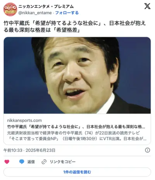Click second line of tweet 希望格差
155x180 pixels.
(42, 30)
